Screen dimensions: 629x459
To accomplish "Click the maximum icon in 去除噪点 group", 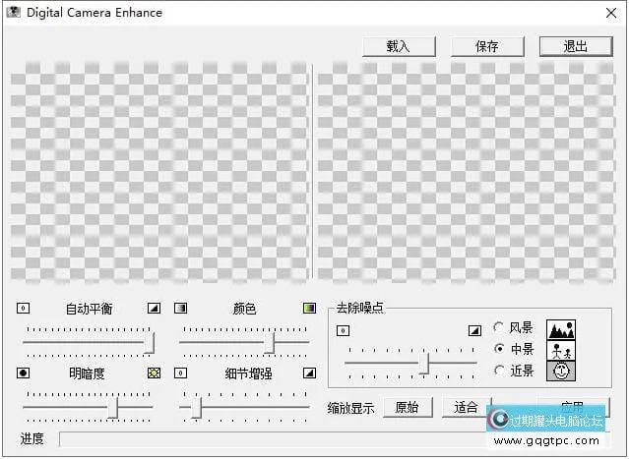I will (475, 330).
